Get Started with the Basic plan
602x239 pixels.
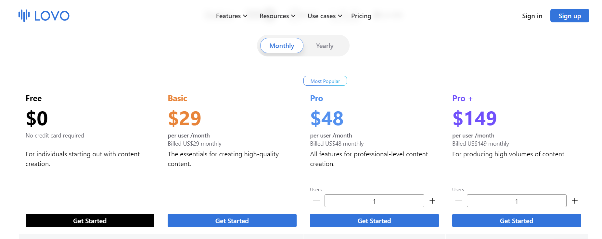[232, 221]
